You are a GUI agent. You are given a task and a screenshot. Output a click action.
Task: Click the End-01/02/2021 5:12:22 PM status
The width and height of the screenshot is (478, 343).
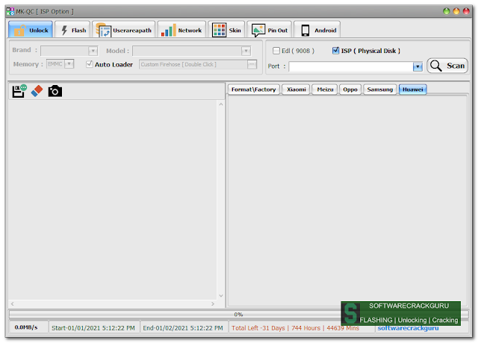click(183, 328)
